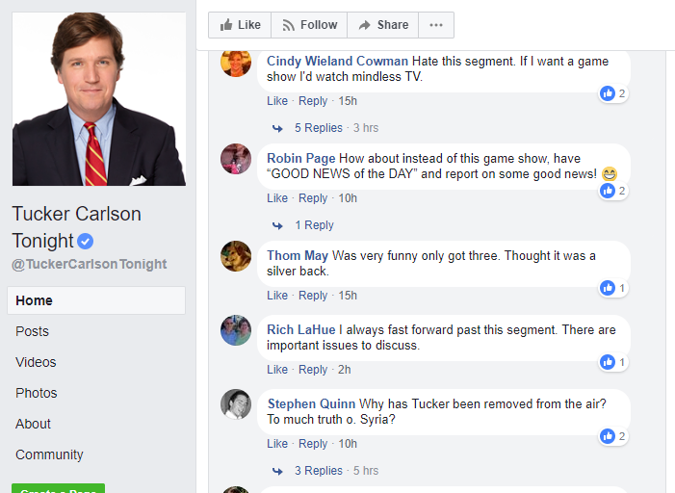Share the page using Share button
675x493 pixels.
[382, 25]
